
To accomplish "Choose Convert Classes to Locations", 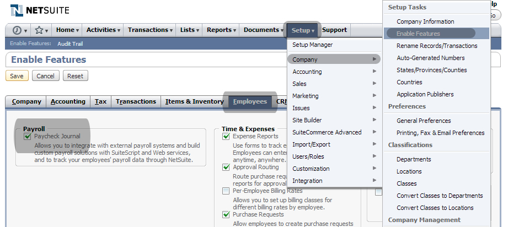I will [x=435, y=208].
